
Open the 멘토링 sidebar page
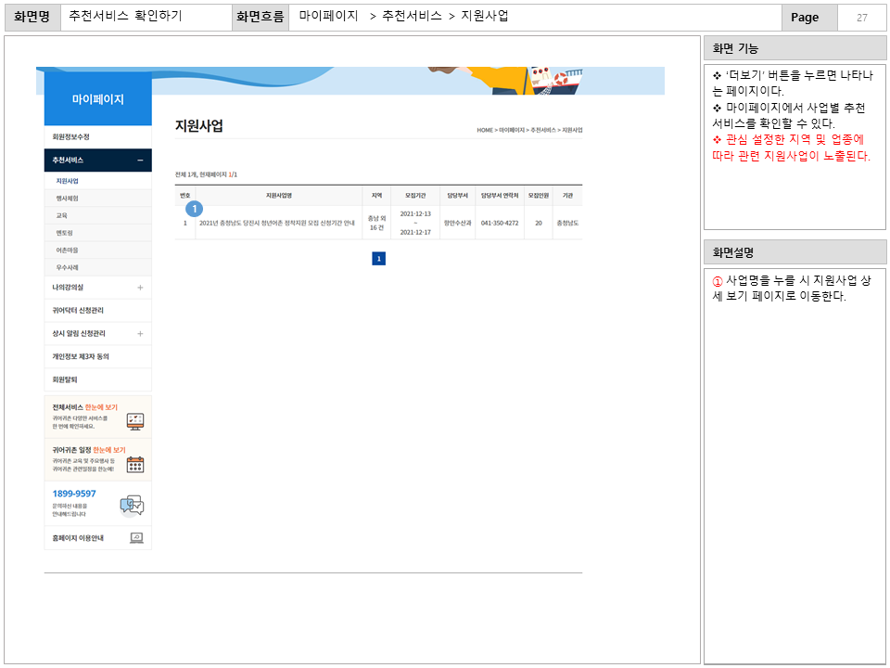pos(72,233)
